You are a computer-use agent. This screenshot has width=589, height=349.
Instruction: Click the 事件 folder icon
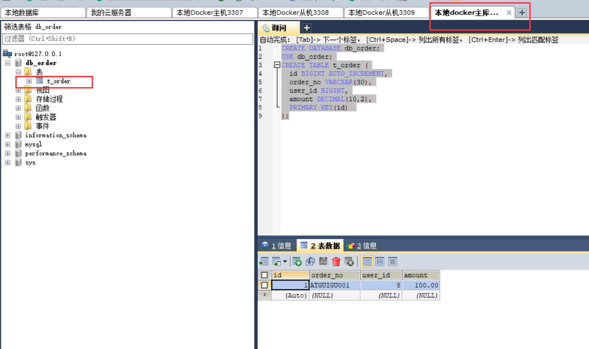click(28, 126)
